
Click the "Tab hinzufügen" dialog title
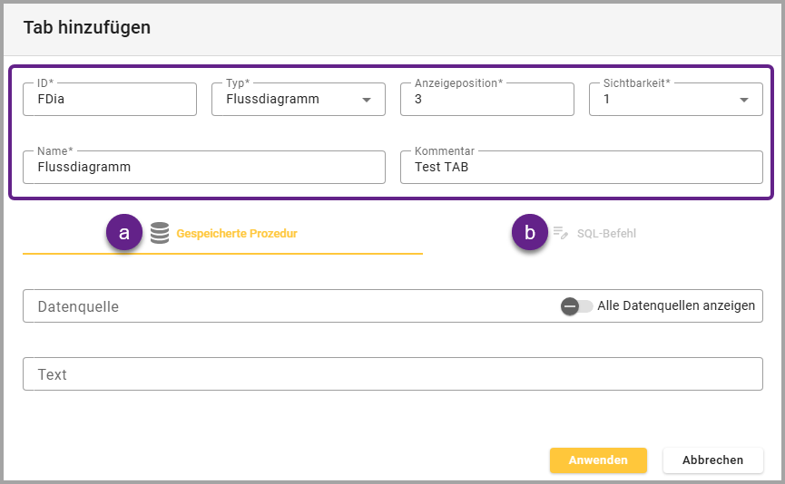click(87, 27)
